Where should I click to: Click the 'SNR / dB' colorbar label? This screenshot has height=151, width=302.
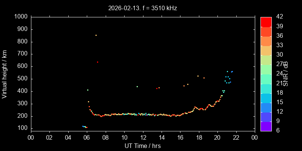(x=286, y=74)
